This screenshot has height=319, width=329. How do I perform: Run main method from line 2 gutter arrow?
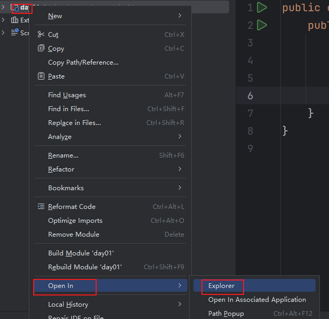262,25
